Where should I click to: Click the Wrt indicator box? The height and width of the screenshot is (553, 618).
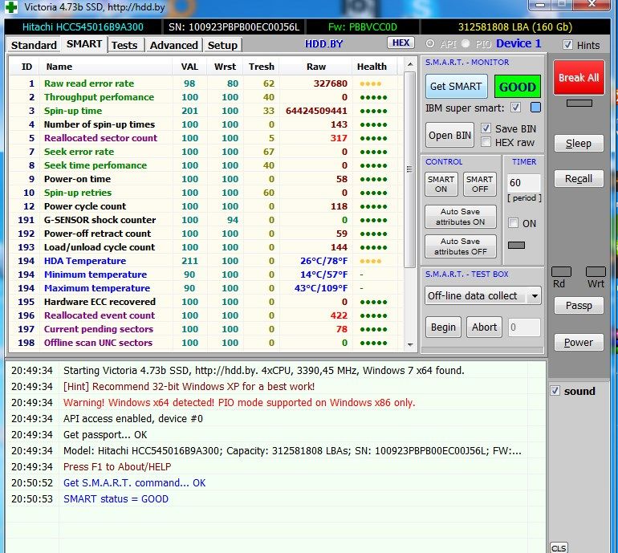596,272
